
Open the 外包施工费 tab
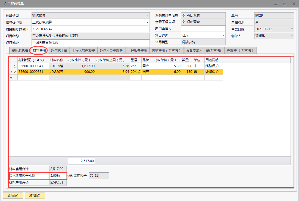click(59, 51)
